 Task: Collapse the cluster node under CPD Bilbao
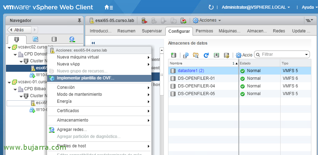click(21, 96)
